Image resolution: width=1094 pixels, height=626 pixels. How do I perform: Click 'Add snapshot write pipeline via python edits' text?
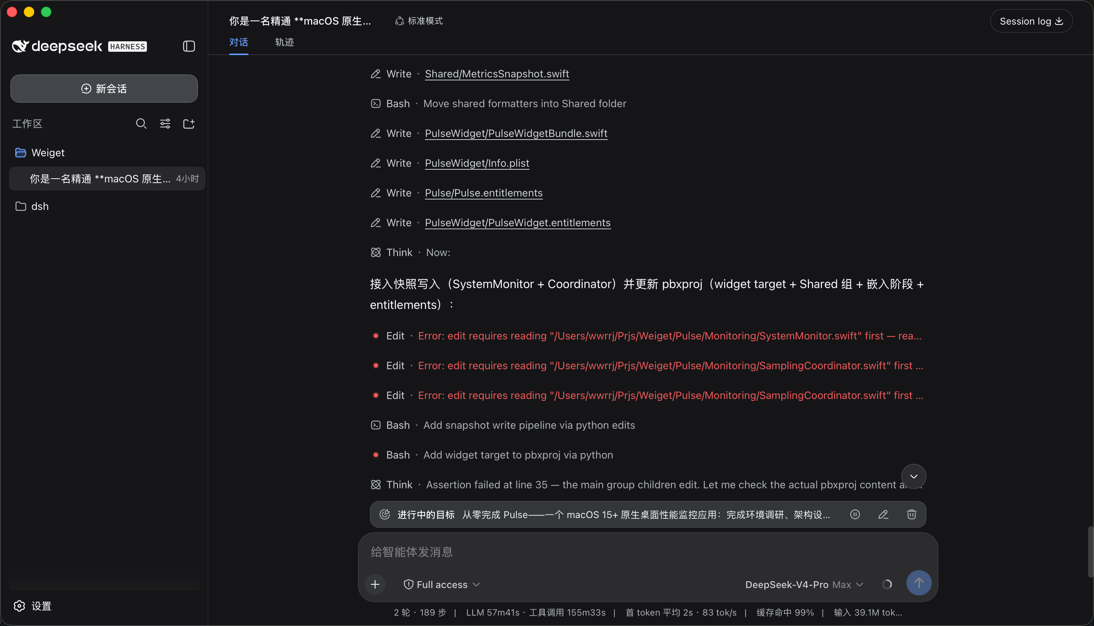529,425
